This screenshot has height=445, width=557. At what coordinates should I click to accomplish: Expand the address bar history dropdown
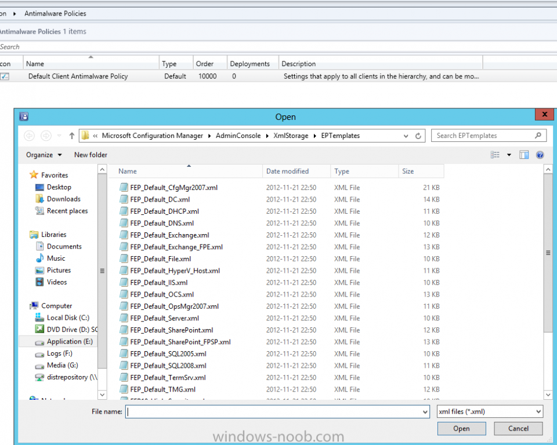[x=406, y=136]
